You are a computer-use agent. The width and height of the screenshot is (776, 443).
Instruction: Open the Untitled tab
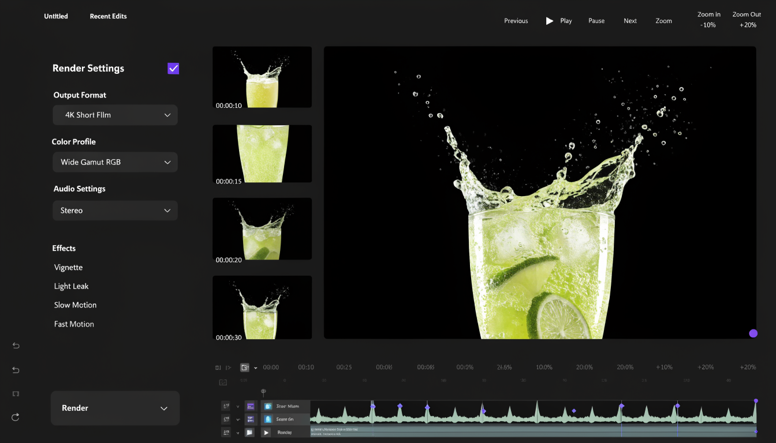click(x=56, y=16)
